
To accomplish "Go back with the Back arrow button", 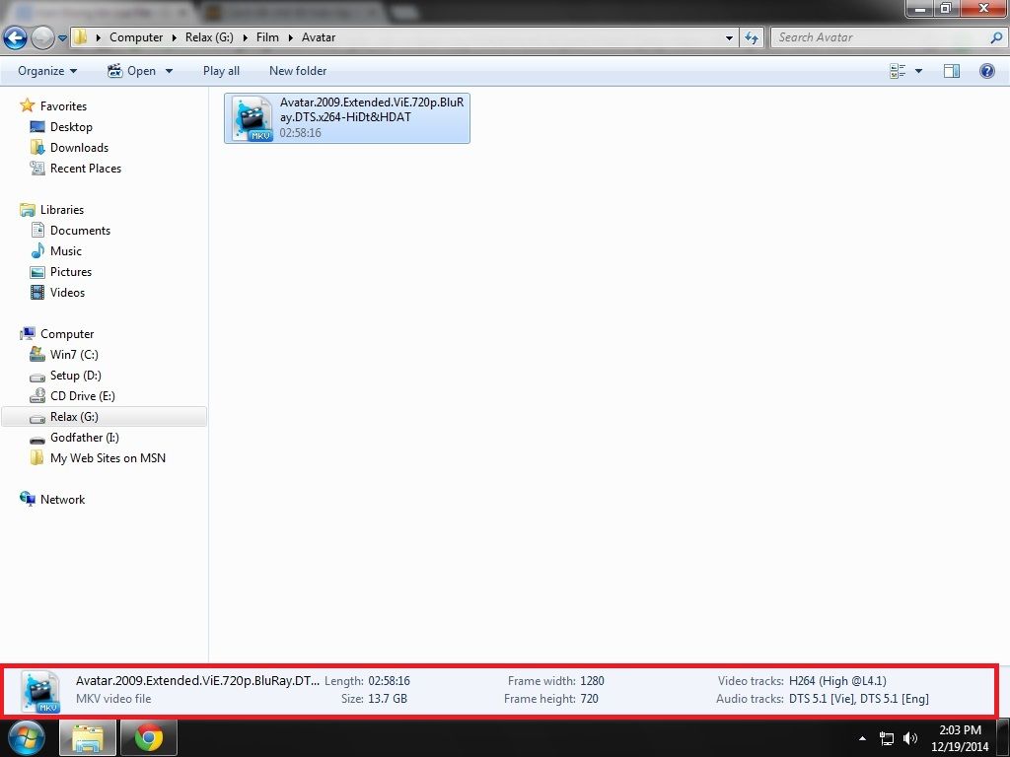I will click(x=15, y=38).
